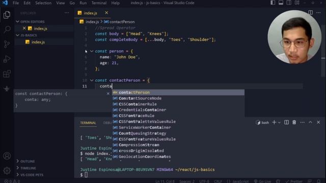Open index.js under JS-BASICS folder
Viewport: 326px width, 183px height.
(38, 42)
